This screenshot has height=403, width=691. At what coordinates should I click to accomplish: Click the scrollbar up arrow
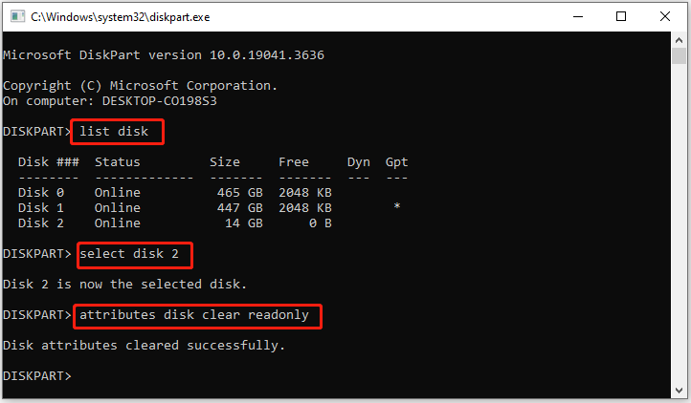pos(679,41)
